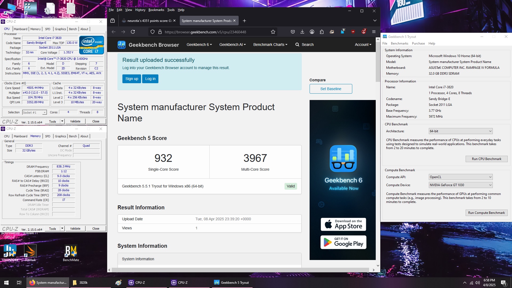Open the HWiNFO64 desktop shortcut
The height and width of the screenshot is (288, 512).
point(10,253)
